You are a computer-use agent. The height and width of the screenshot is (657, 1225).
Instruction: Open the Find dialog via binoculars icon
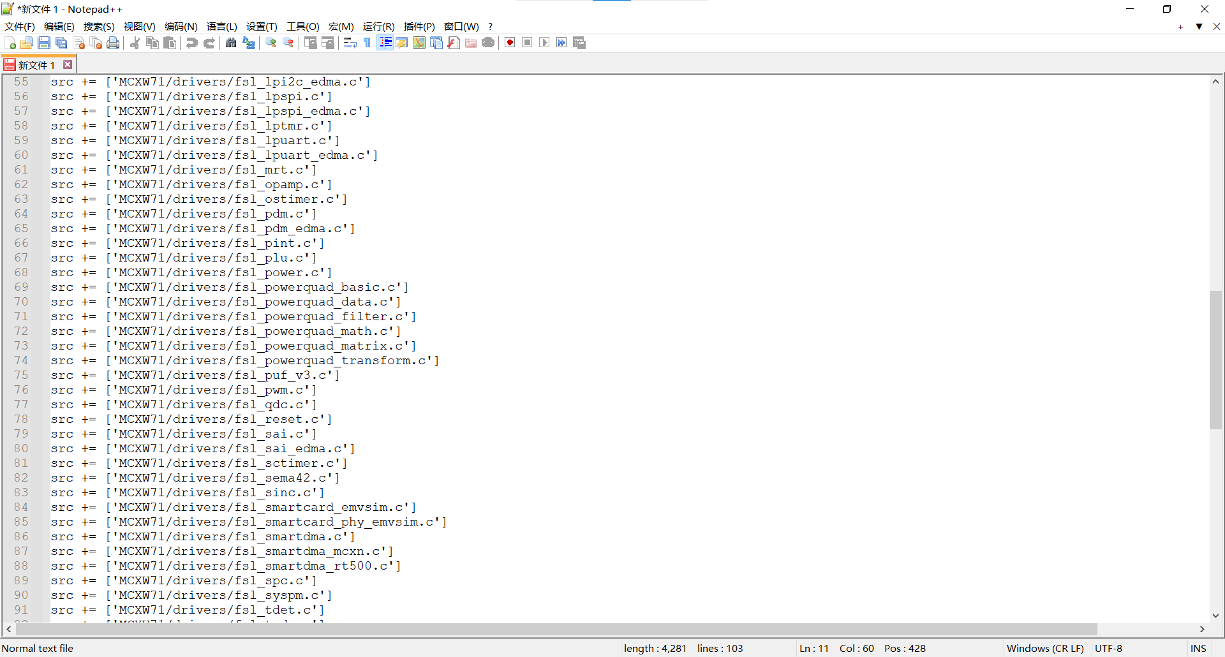231,43
